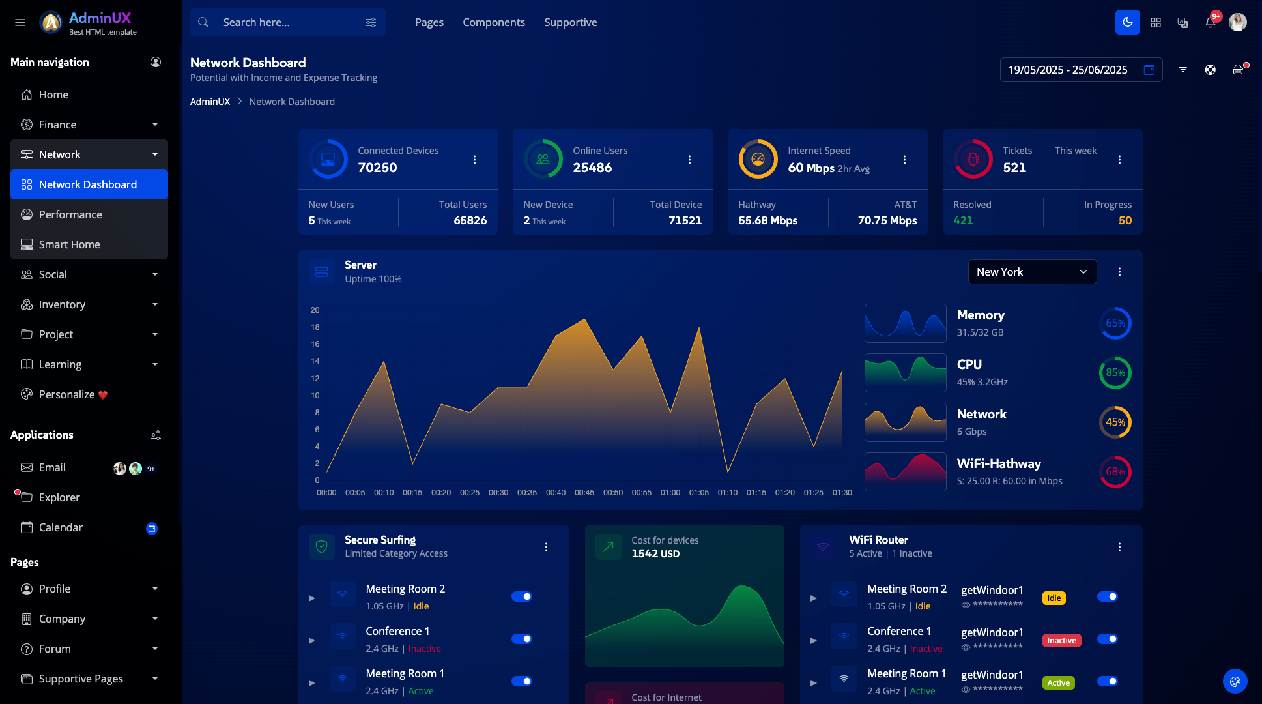Select Performance in the sidebar
1262x704 pixels.
70,214
